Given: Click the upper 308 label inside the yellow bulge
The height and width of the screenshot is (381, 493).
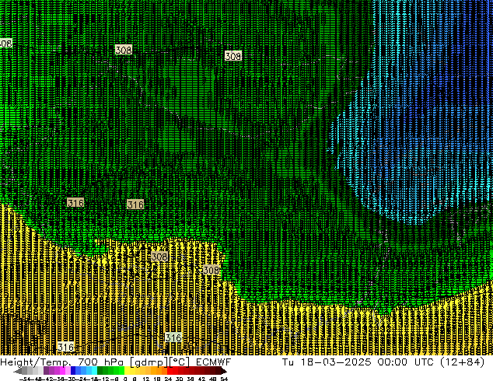Looking at the screenshot, I should tap(159, 257).
